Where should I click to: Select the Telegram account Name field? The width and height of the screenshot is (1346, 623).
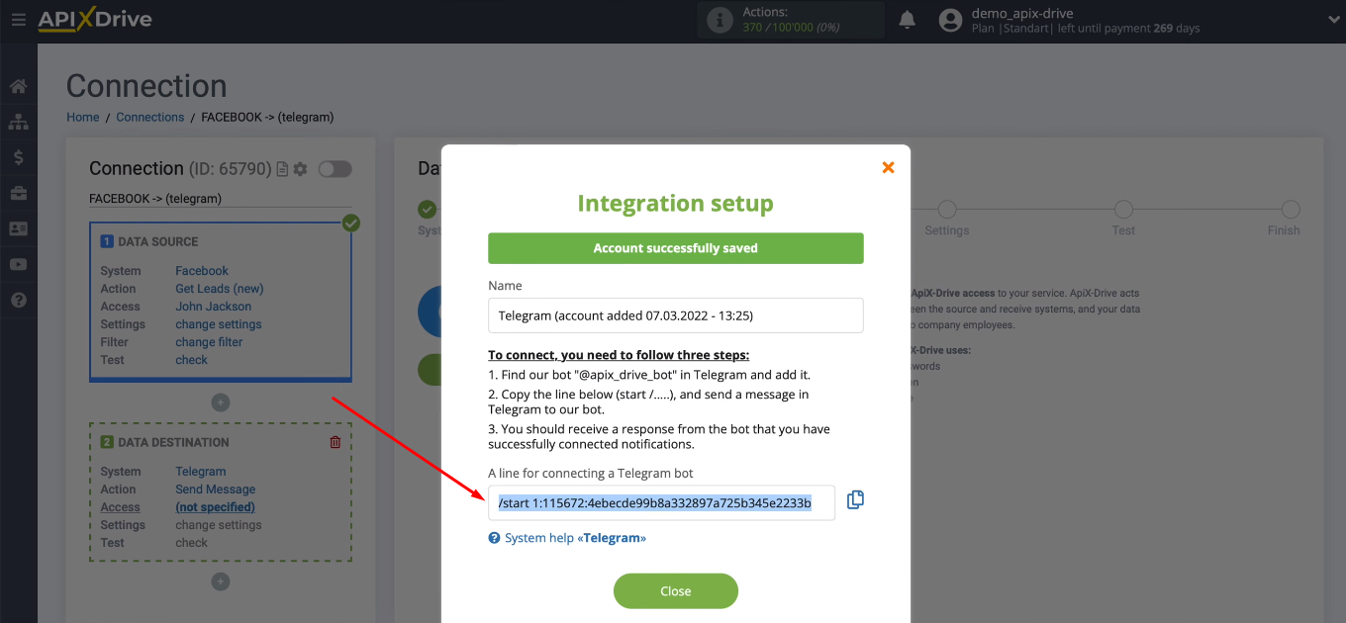pyautogui.click(x=675, y=315)
